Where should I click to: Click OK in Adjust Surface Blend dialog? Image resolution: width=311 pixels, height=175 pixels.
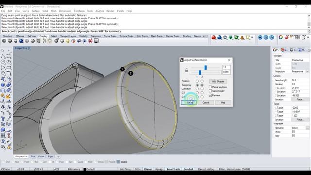point(189,103)
